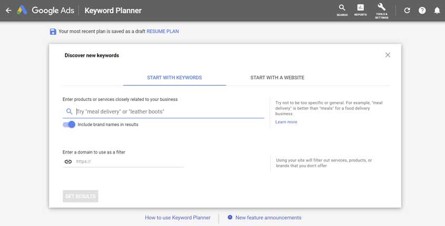Click the RESUME PLAN link
The width and height of the screenshot is (445, 226).
[x=163, y=32]
